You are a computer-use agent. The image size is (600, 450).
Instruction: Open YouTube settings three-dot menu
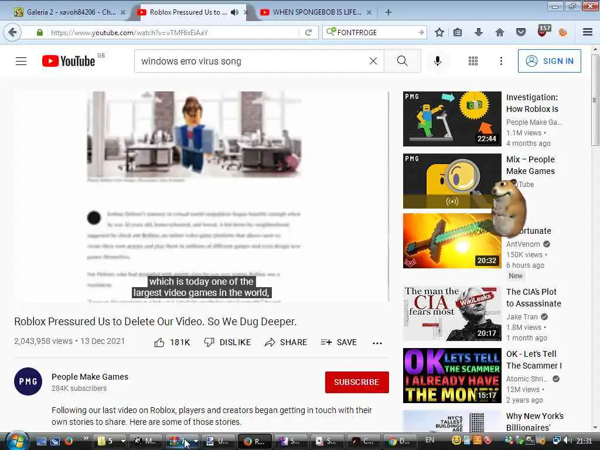pos(501,61)
